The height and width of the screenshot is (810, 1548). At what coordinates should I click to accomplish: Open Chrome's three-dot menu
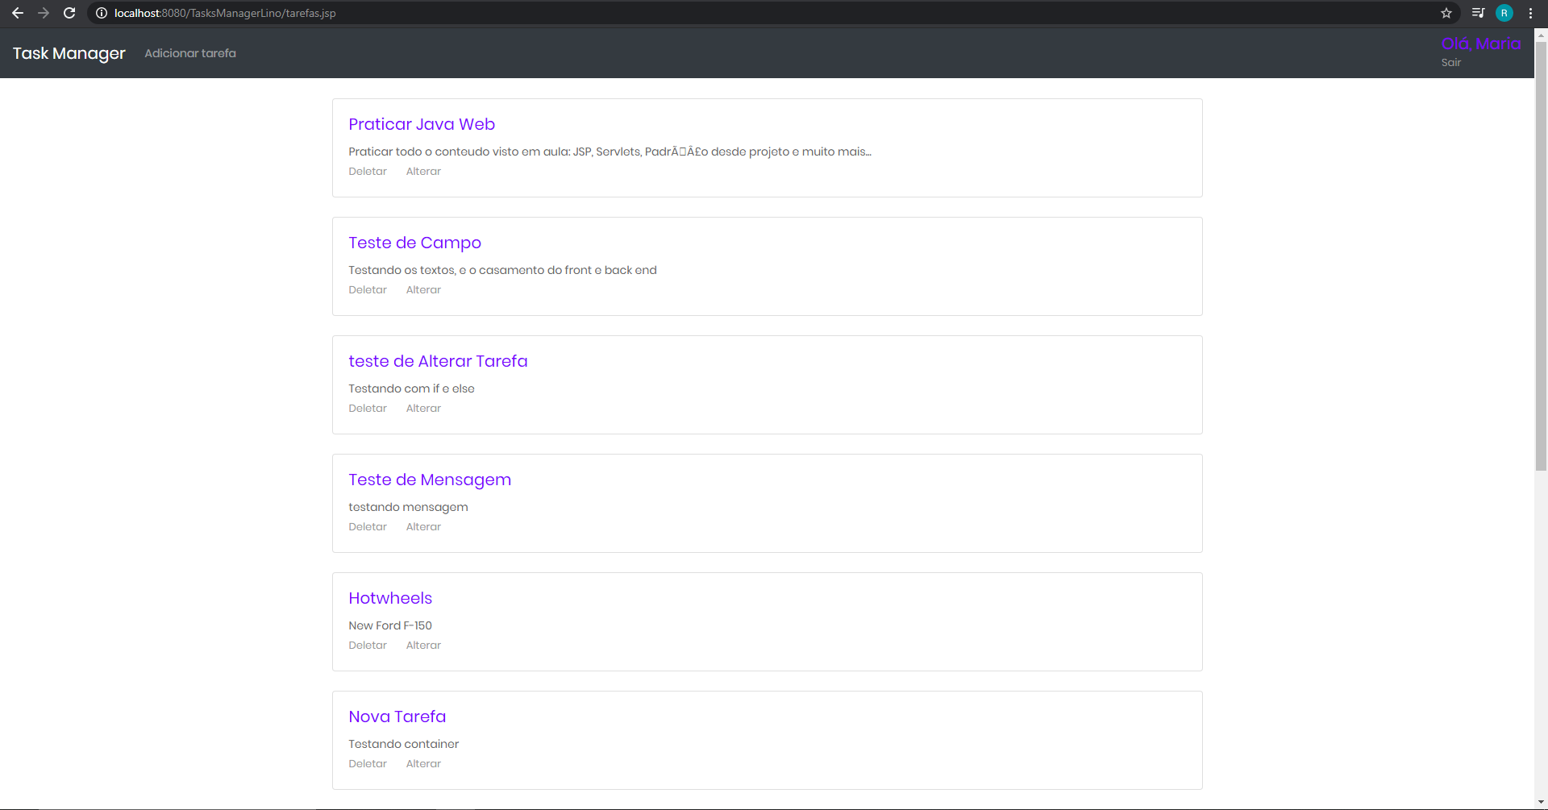tap(1529, 13)
